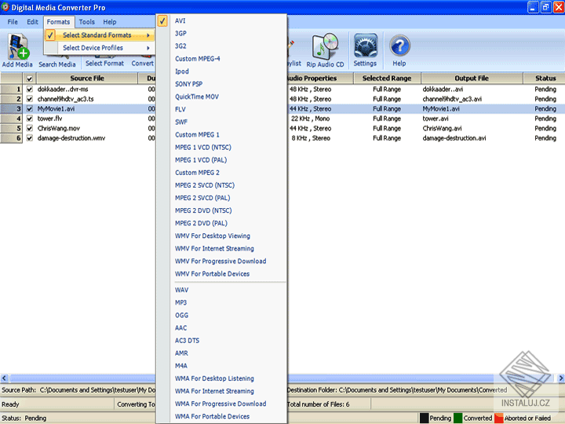Uncheck the dokkaader..dvr-ms file checkbox
565x424 pixels.
click(x=30, y=89)
